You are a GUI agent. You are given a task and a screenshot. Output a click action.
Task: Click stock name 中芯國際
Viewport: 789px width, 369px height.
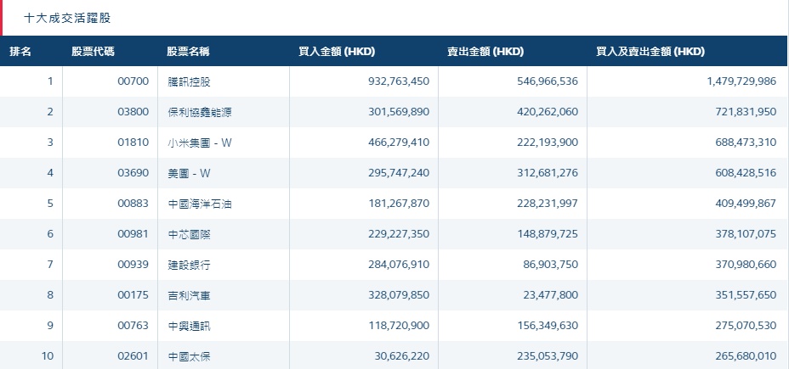[189, 235]
